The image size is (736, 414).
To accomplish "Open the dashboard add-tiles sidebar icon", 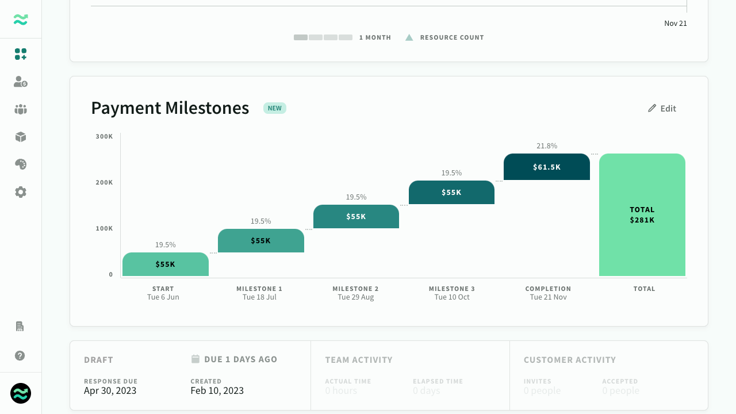I will tap(21, 54).
